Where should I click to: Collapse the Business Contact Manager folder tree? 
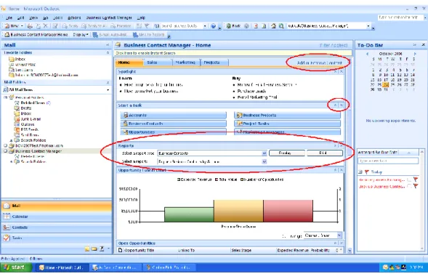pos(6,151)
